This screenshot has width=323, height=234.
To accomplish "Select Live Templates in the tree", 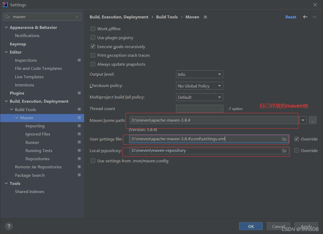I will pos(29,77).
